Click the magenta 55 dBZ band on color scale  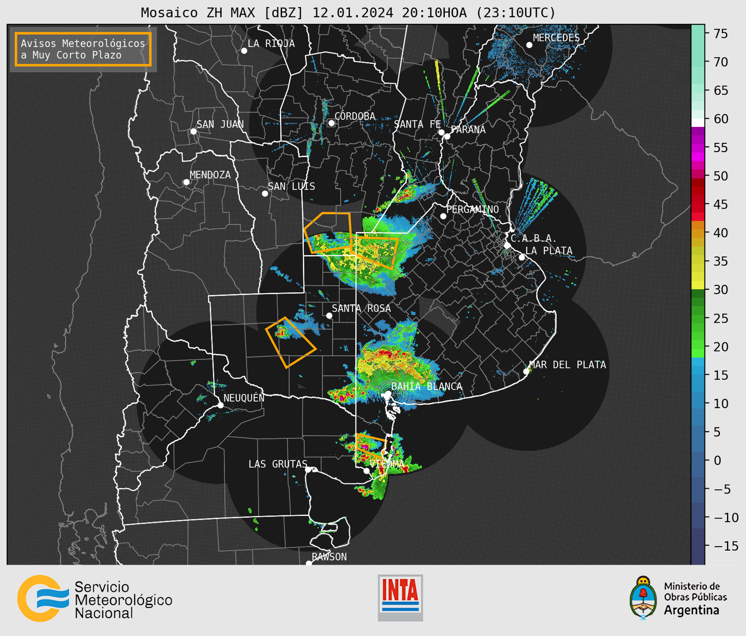click(x=698, y=148)
